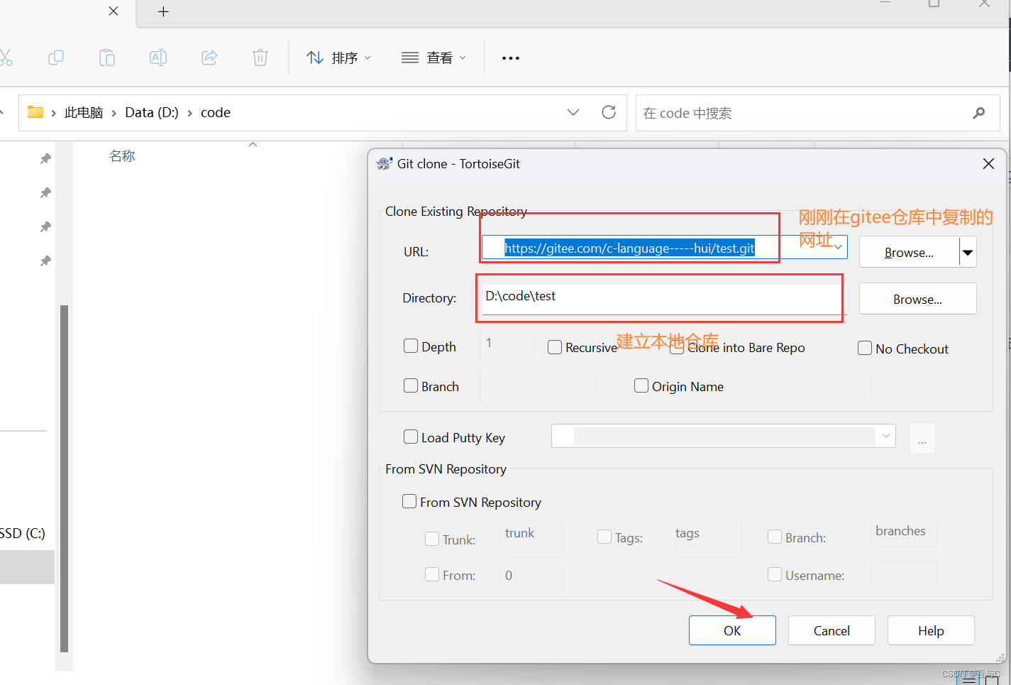Screen dimensions: 1011x685
Task: Click the ellipsis button beside Putty key
Action: click(922, 438)
